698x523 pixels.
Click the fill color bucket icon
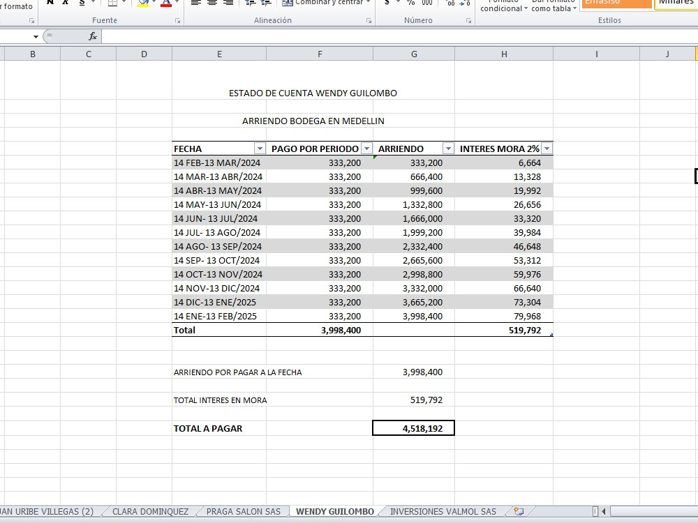point(143,3)
